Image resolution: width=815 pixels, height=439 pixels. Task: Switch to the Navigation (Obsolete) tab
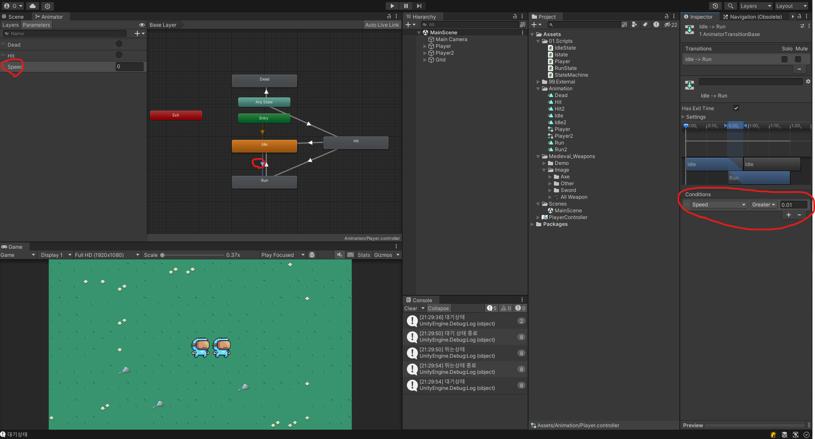pyautogui.click(x=752, y=17)
